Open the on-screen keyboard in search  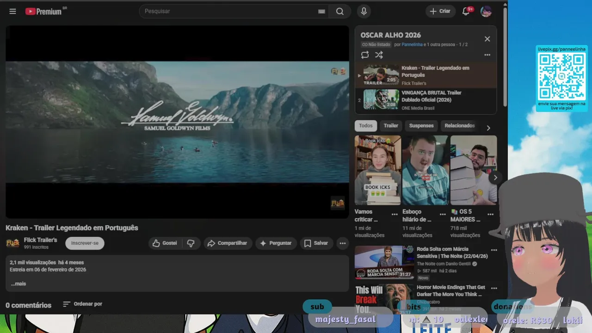coord(321,12)
